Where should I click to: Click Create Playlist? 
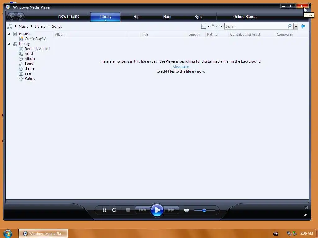tap(35, 39)
